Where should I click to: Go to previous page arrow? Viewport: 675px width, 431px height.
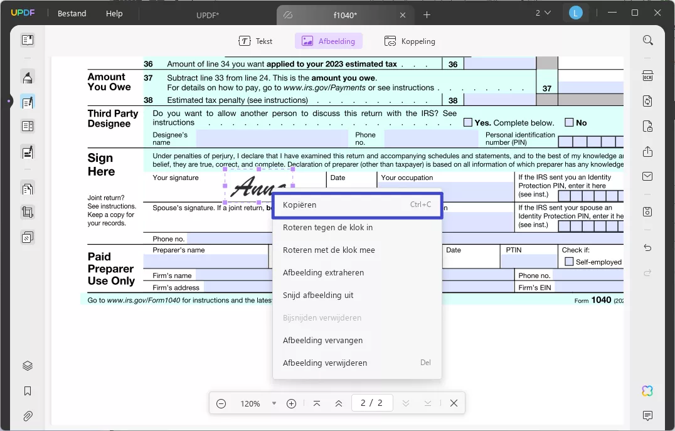(339, 403)
